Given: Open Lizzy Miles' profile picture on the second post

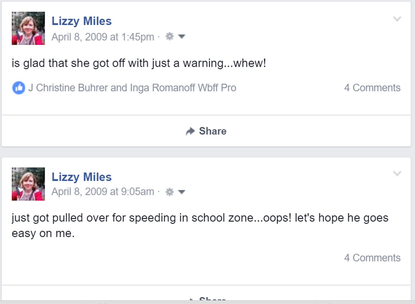Looking at the screenshot, I should 28,184.
